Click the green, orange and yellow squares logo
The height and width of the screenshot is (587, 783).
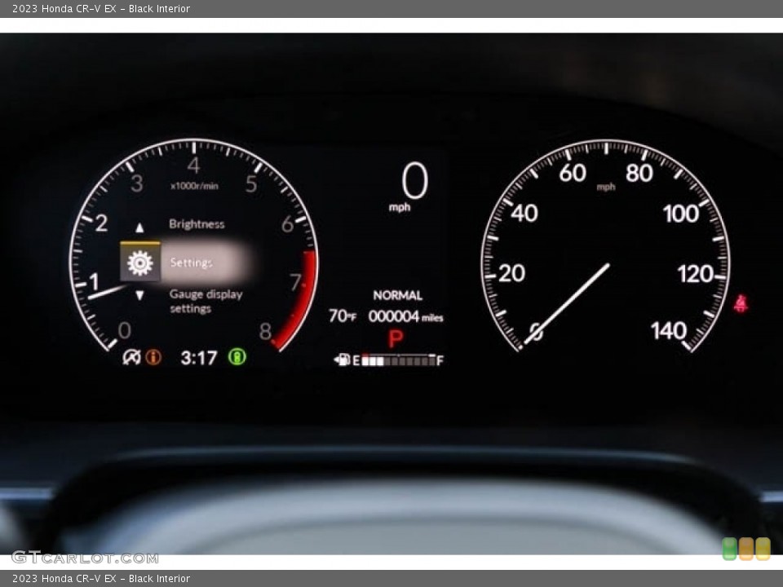[x=746, y=549]
